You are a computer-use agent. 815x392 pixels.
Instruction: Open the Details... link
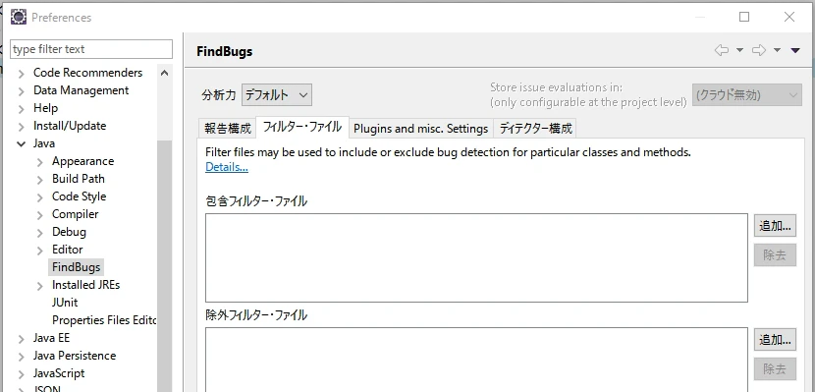227,167
